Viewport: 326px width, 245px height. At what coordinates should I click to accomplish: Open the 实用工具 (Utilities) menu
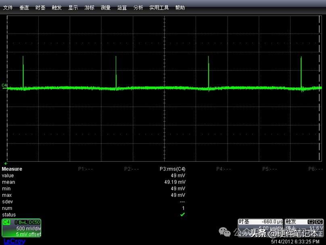point(159,8)
